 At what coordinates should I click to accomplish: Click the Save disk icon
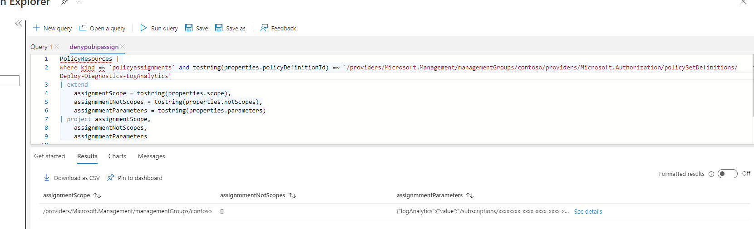point(189,28)
